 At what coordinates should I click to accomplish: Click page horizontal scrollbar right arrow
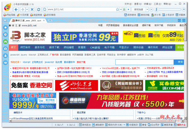pyautogui.click(x=183, y=121)
